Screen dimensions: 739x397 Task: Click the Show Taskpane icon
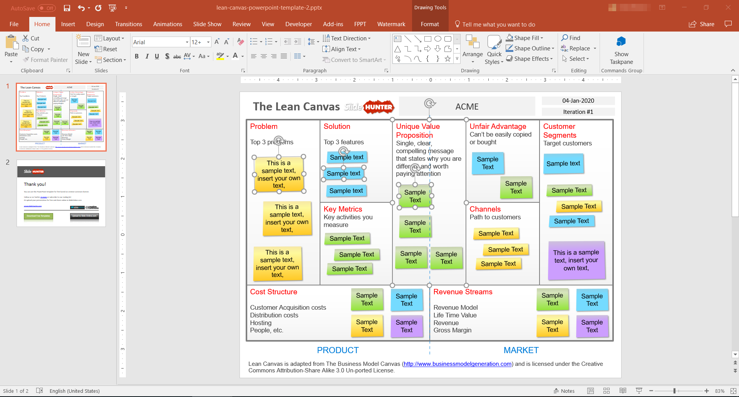pos(621,50)
